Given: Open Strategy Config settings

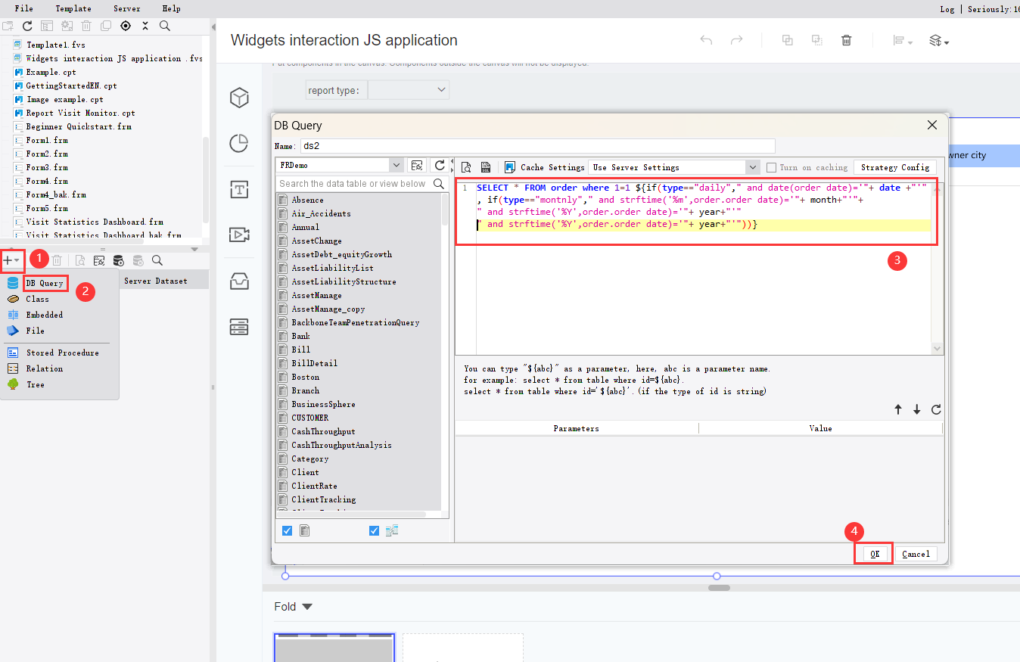Looking at the screenshot, I should (x=896, y=167).
